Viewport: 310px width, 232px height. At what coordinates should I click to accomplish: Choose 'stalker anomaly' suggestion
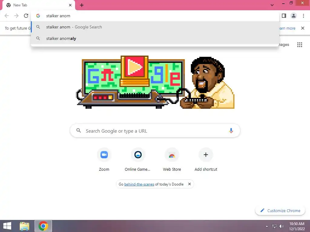tap(155, 38)
